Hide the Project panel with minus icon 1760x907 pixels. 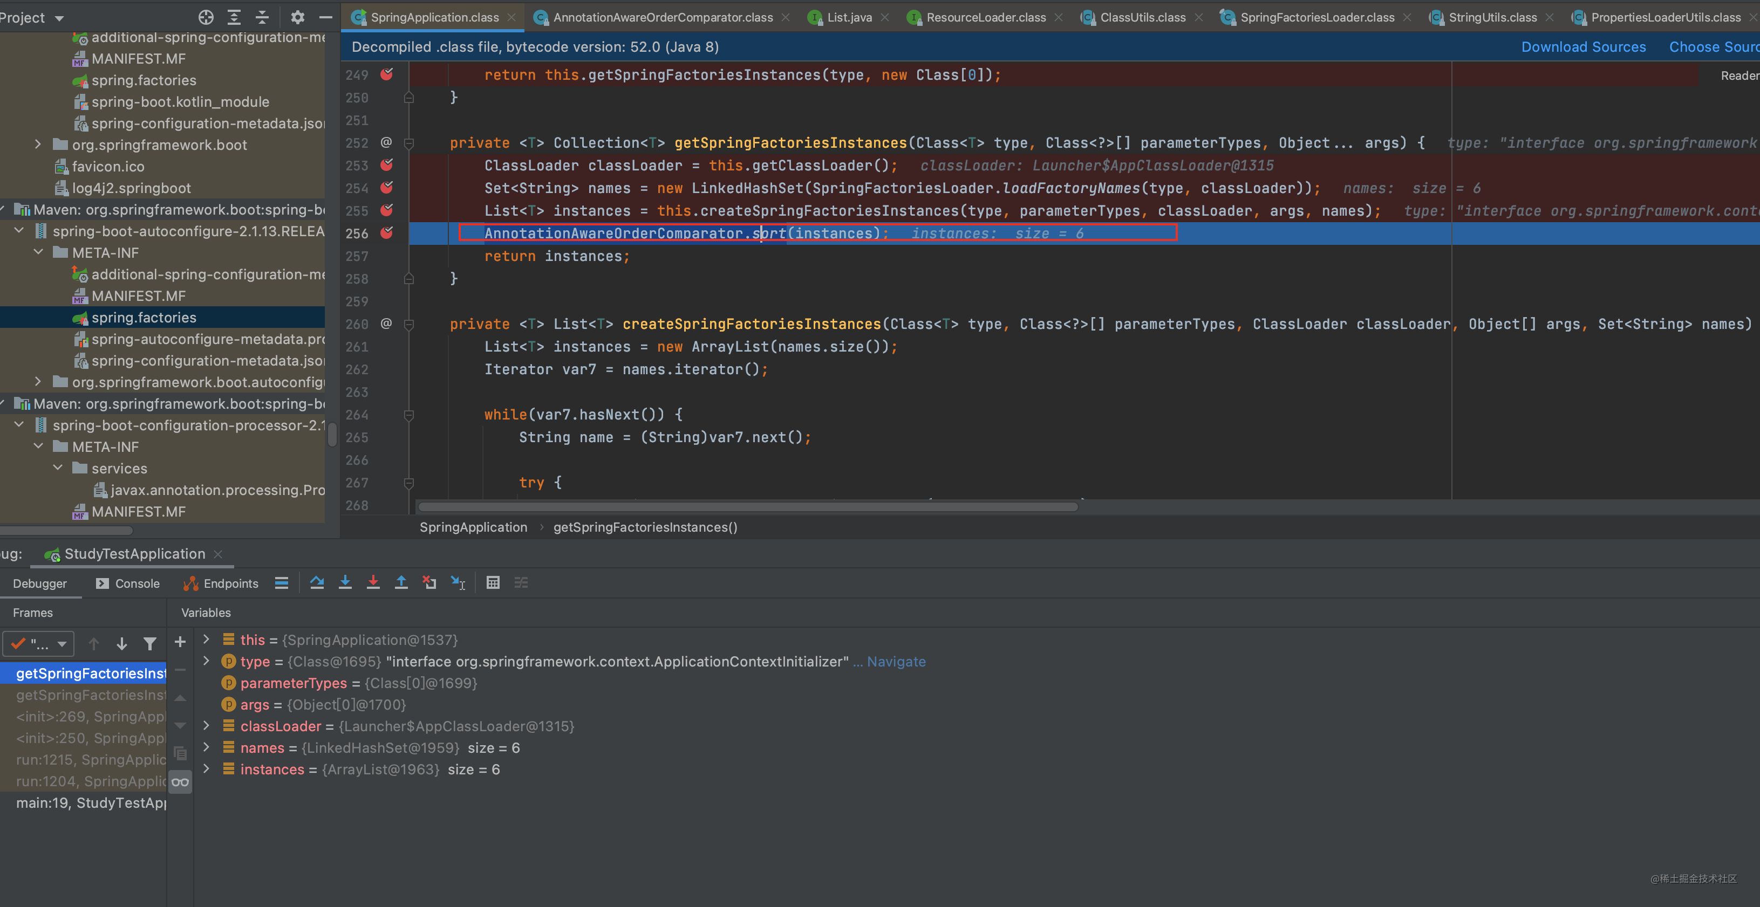pyautogui.click(x=326, y=17)
